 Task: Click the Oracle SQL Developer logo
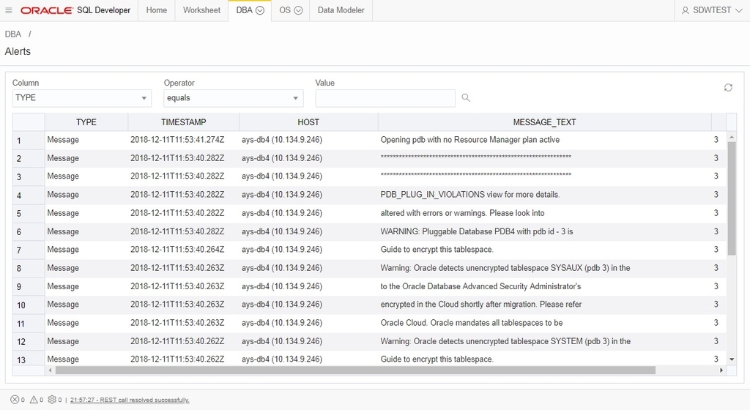(75, 10)
